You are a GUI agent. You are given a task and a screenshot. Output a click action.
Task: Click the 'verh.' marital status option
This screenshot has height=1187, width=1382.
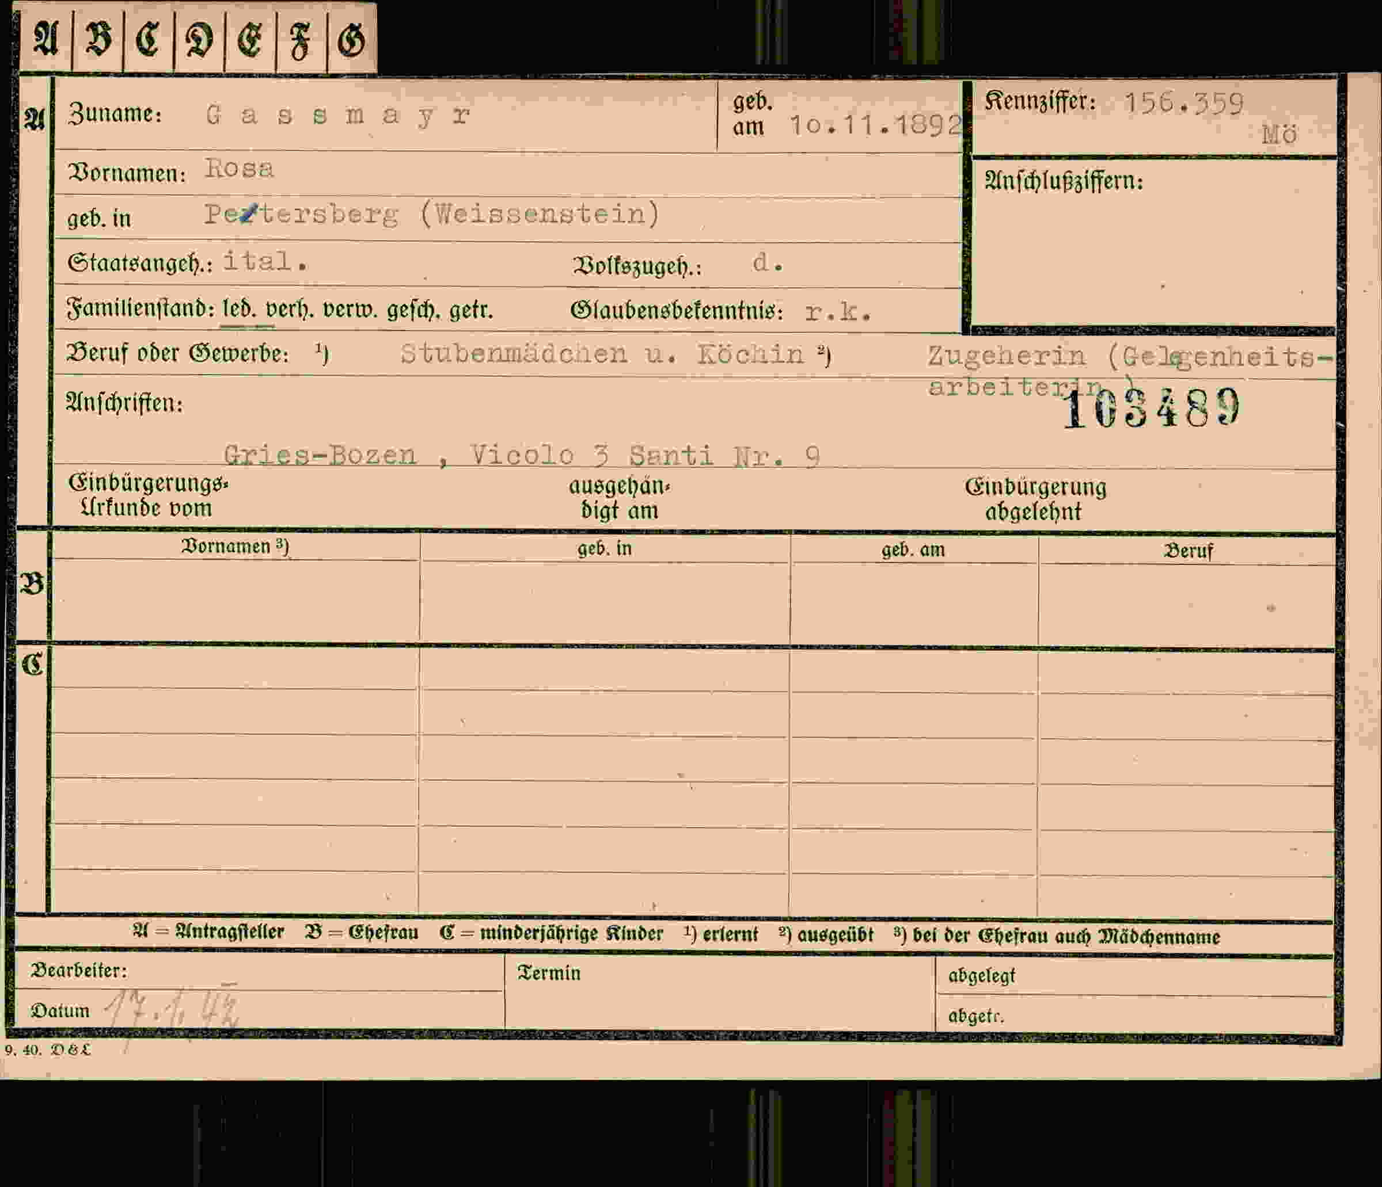pos(290,310)
